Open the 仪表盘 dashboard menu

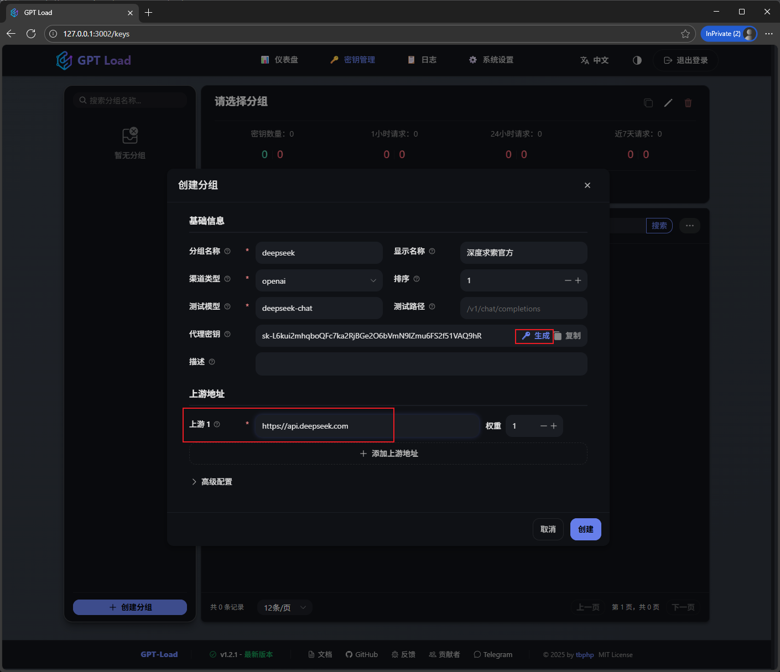[280, 60]
